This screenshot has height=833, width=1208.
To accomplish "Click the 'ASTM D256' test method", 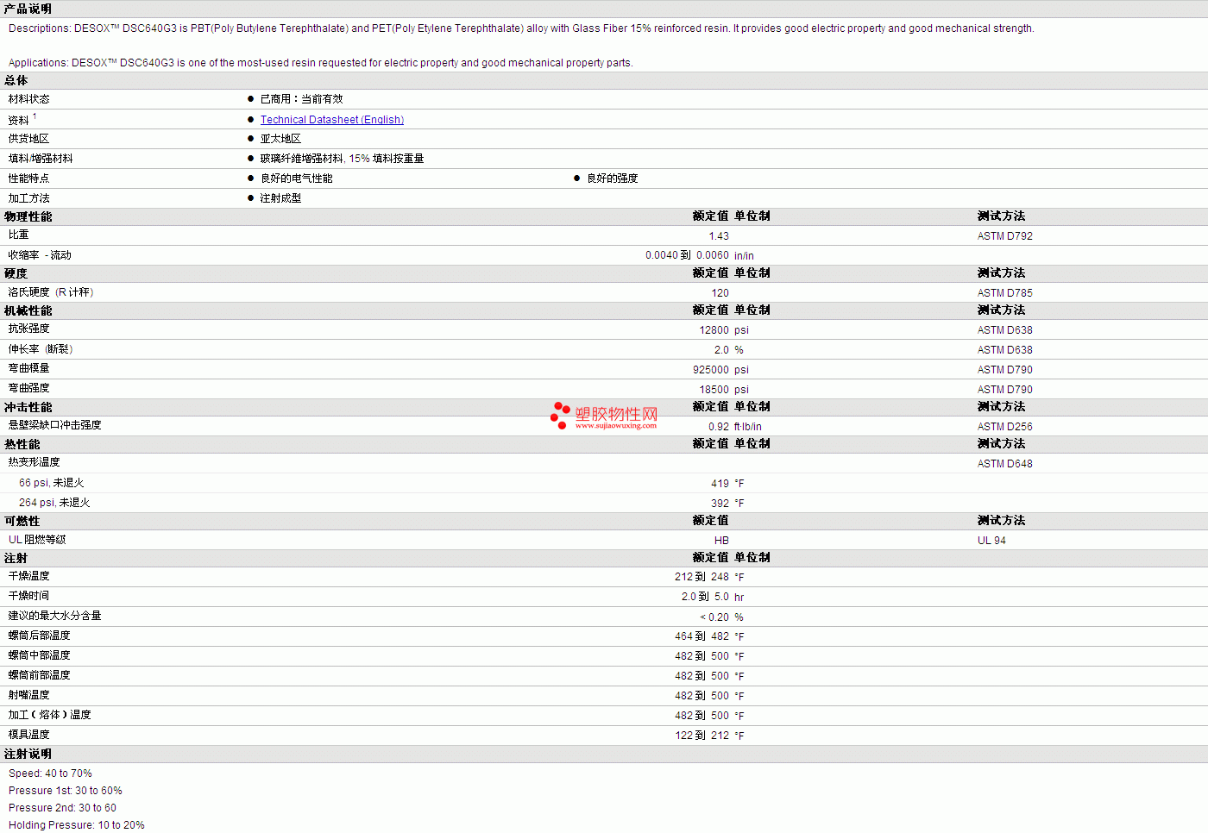I will point(1005,427).
